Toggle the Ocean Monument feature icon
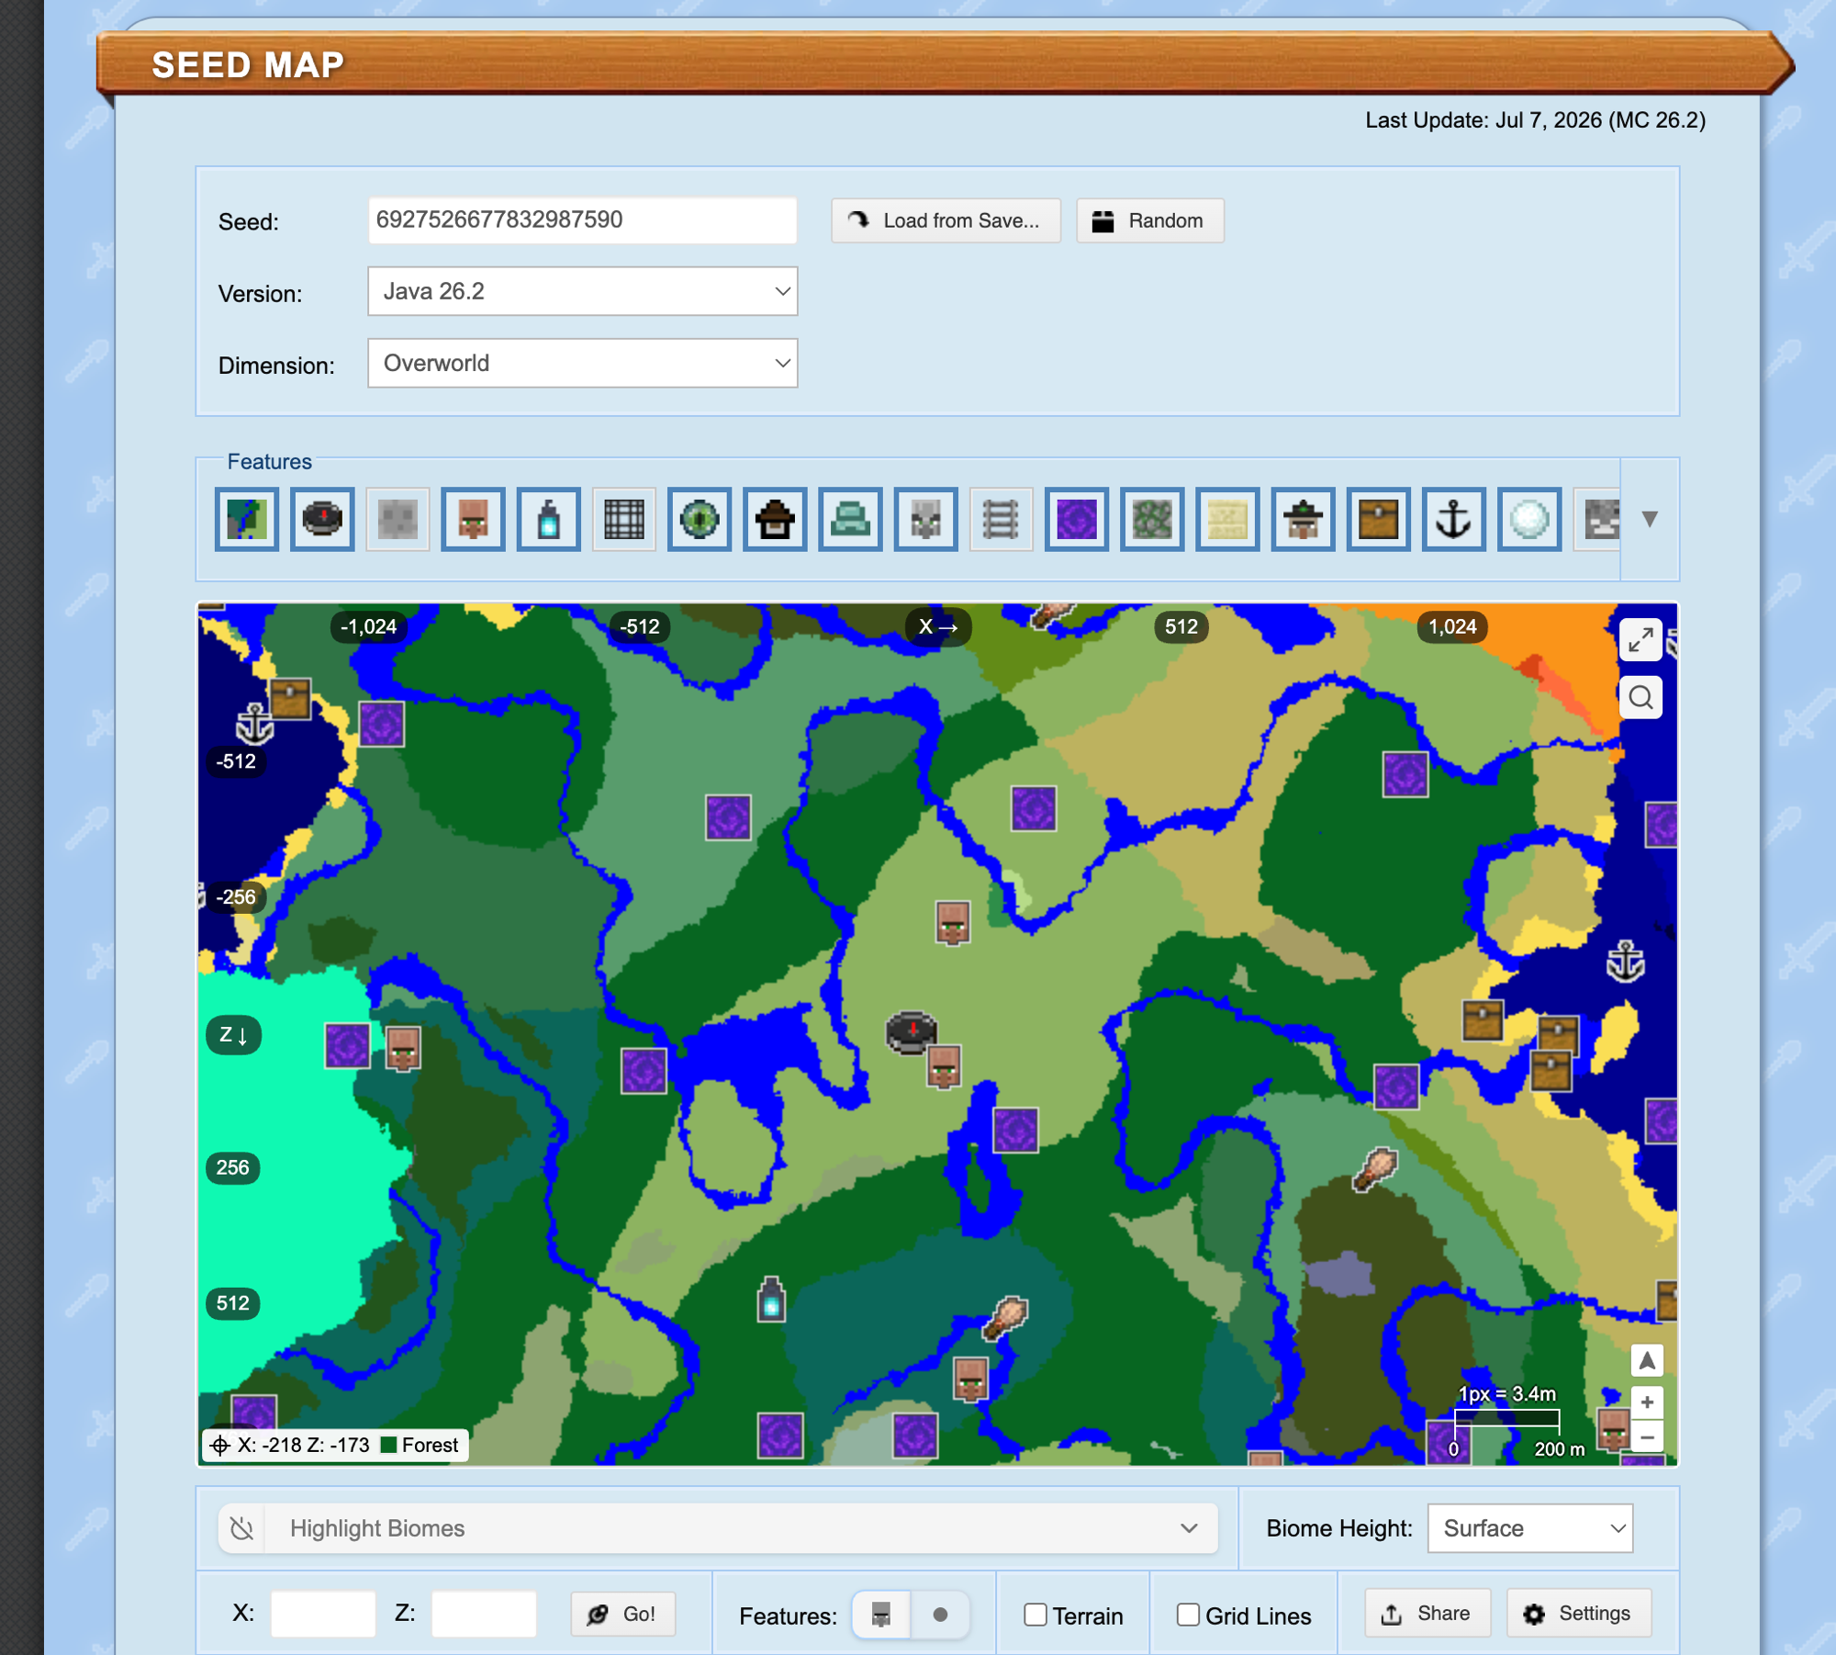1836x1655 pixels. (850, 519)
